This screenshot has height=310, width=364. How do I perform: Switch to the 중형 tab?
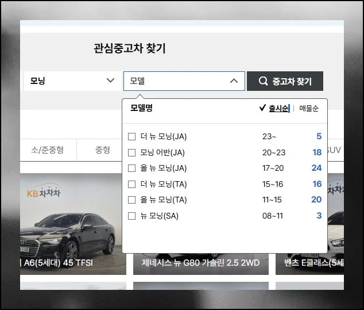click(x=102, y=150)
